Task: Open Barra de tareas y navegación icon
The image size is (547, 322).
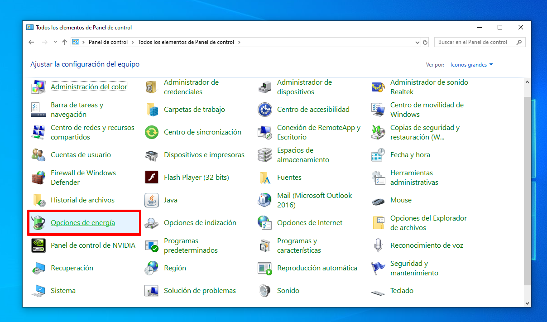Action: pyautogui.click(x=38, y=109)
